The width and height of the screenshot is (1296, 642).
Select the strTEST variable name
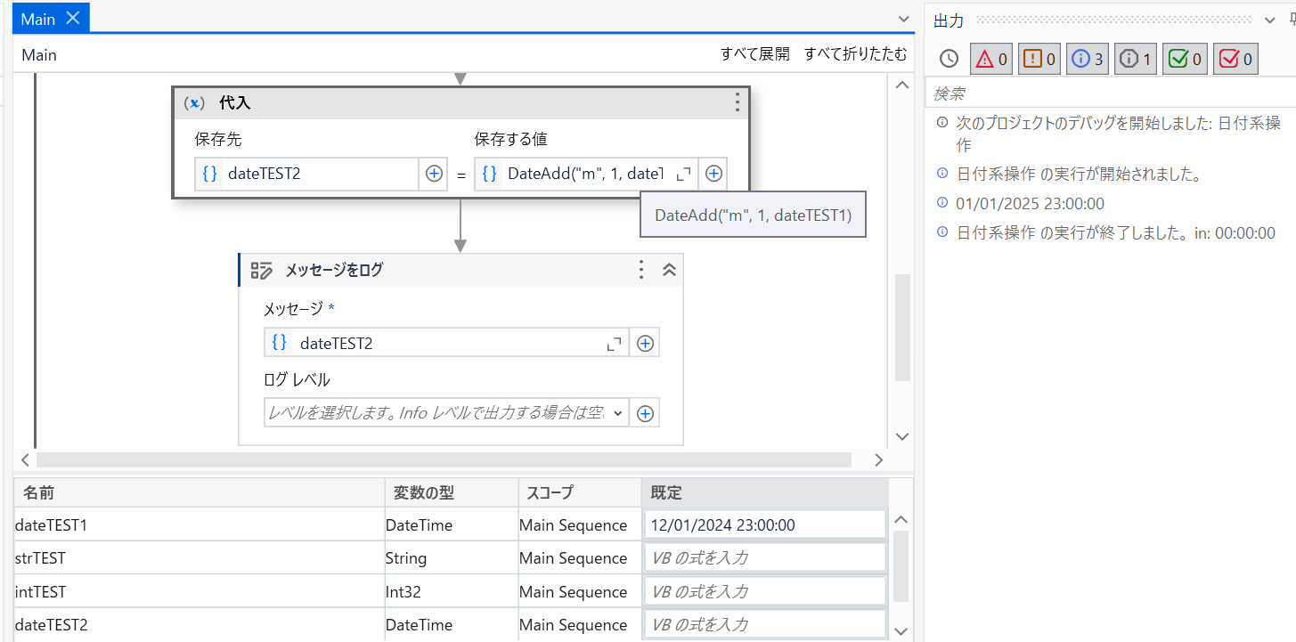point(40,558)
